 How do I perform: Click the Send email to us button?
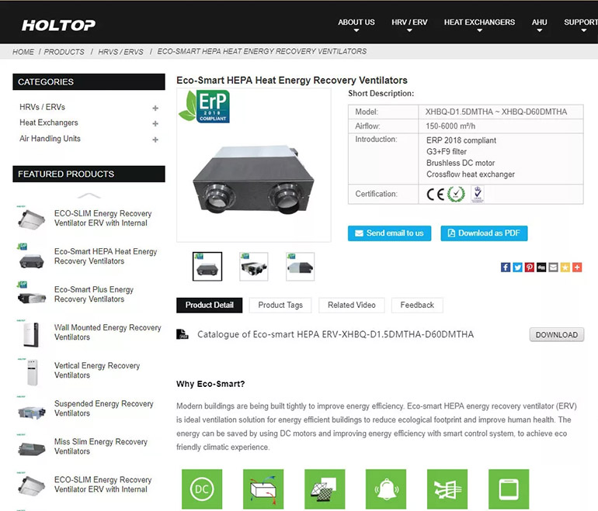coord(389,233)
